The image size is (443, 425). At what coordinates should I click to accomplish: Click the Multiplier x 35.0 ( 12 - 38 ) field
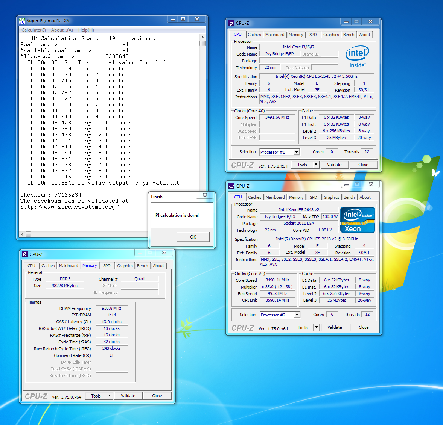pyautogui.click(x=277, y=287)
